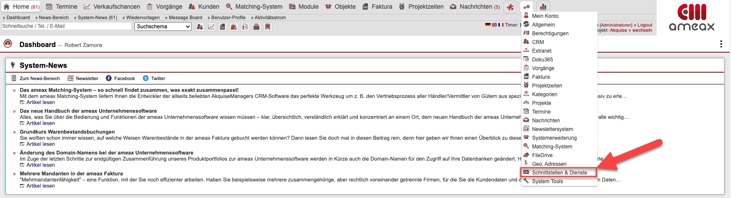Open the bar chart statistics icon
This screenshot has width=731, height=198.
pos(543,7)
